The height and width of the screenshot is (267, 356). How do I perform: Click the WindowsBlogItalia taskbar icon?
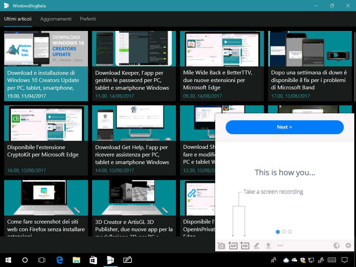pyautogui.click(x=110, y=260)
